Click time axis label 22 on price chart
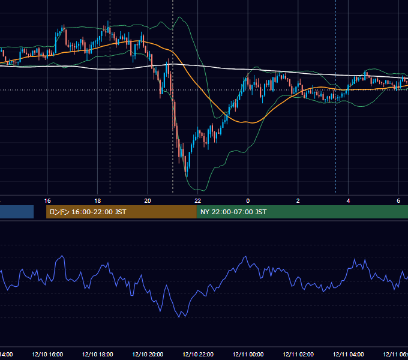This screenshot has height=360, width=408. click(x=198, y=201)
